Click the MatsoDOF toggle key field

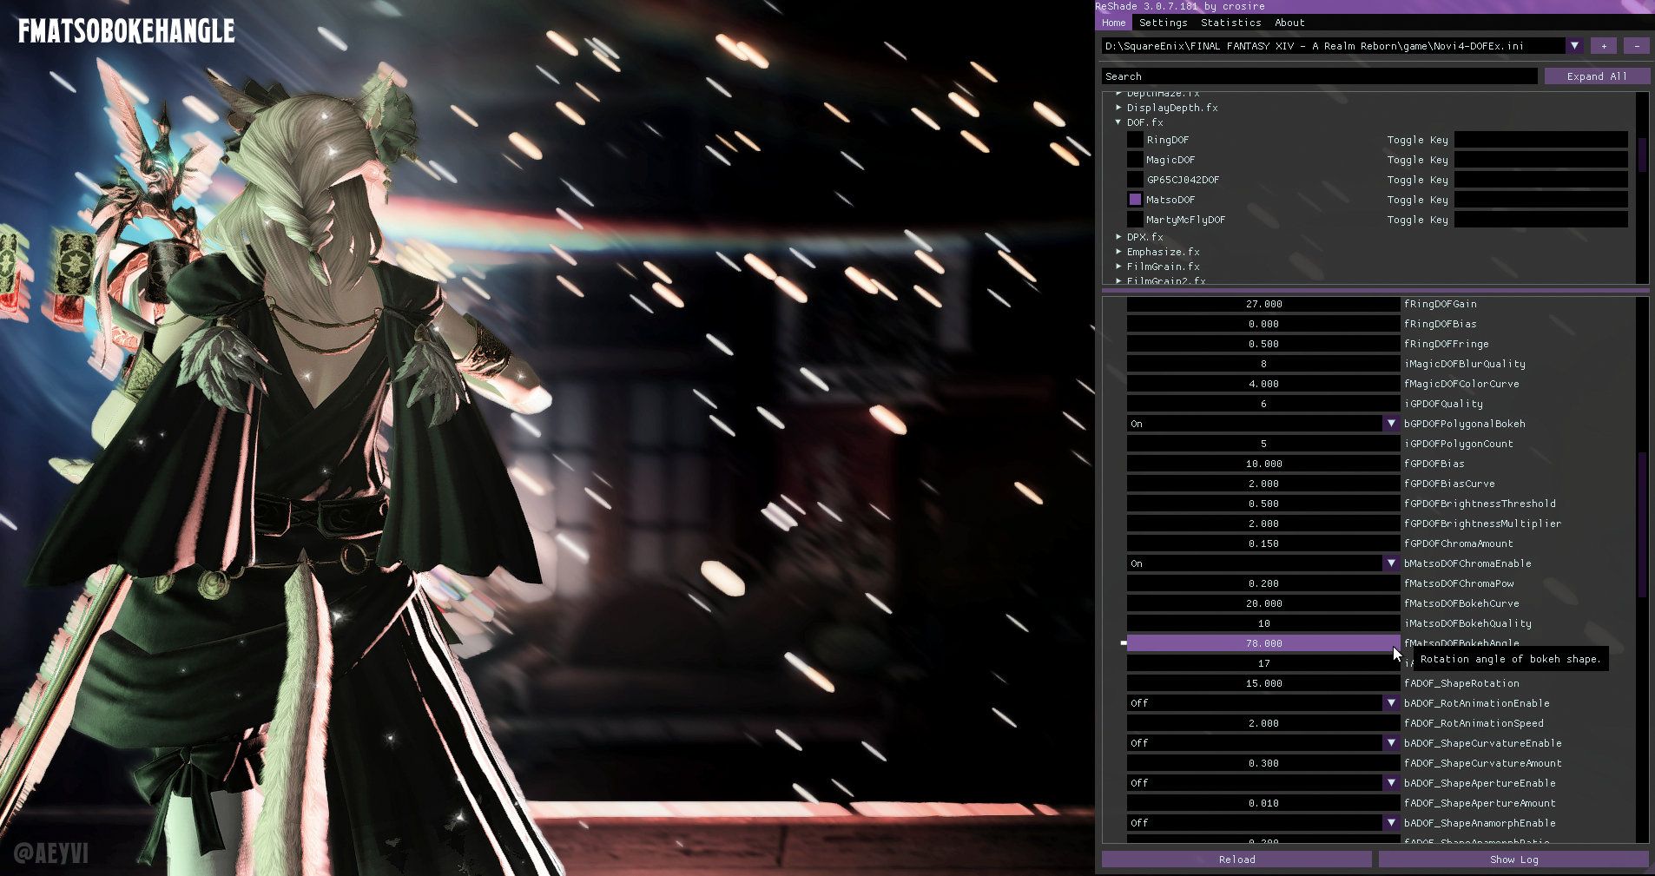1541,200
